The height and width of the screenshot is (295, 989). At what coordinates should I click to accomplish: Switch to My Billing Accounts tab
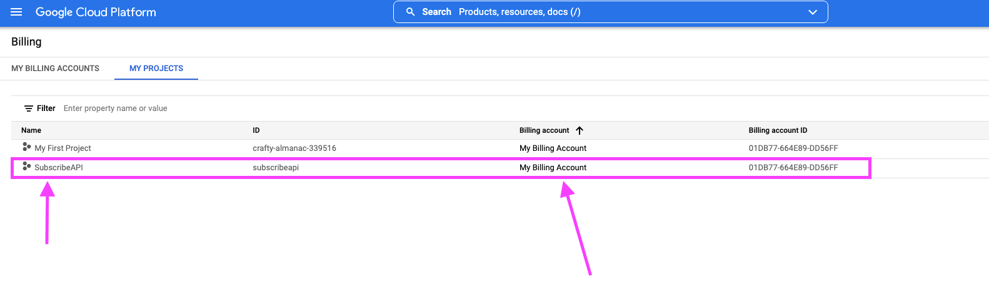(55, 69)
